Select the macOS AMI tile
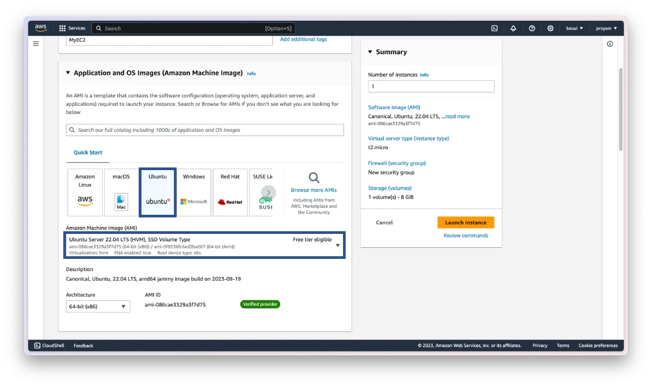Viewport: 652px width, 387px height. click(121, 192)
